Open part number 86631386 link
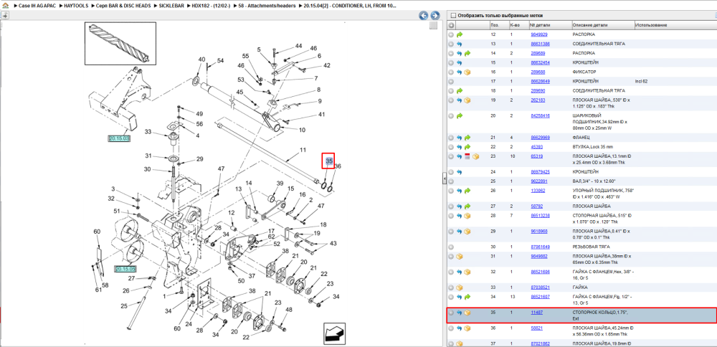 click(x=540, y=44)
